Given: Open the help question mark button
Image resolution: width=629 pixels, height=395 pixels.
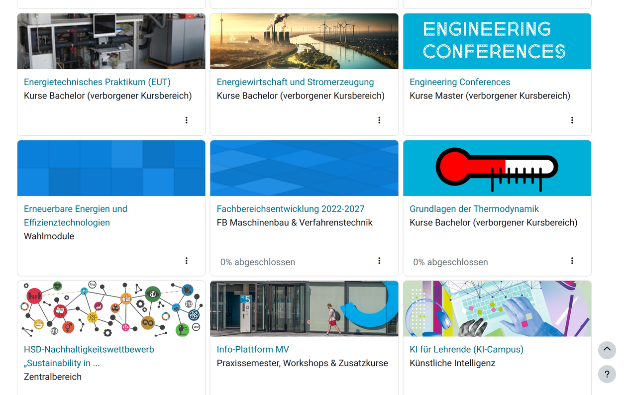Looking at the screenshot, I should click(x=607, y=374).
